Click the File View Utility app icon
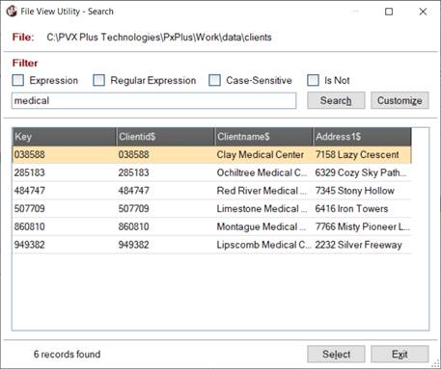 pyautogui.click(x=12, y=12)
